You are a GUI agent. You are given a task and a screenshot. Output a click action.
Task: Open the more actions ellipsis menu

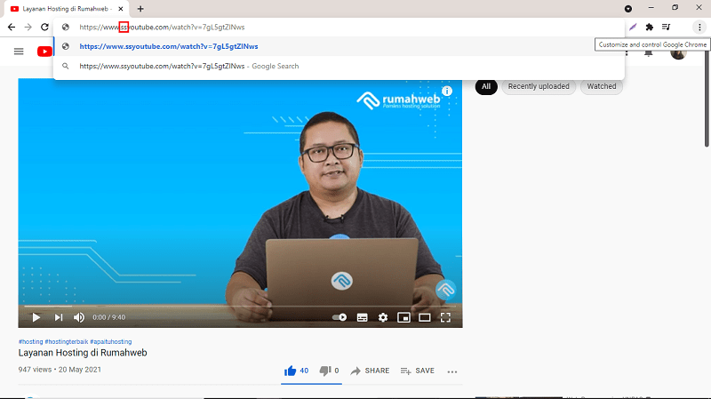[452, 371]
